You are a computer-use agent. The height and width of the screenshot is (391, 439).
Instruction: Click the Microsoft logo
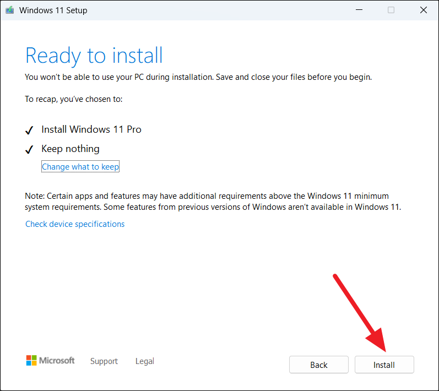click(x=50, y=361)
